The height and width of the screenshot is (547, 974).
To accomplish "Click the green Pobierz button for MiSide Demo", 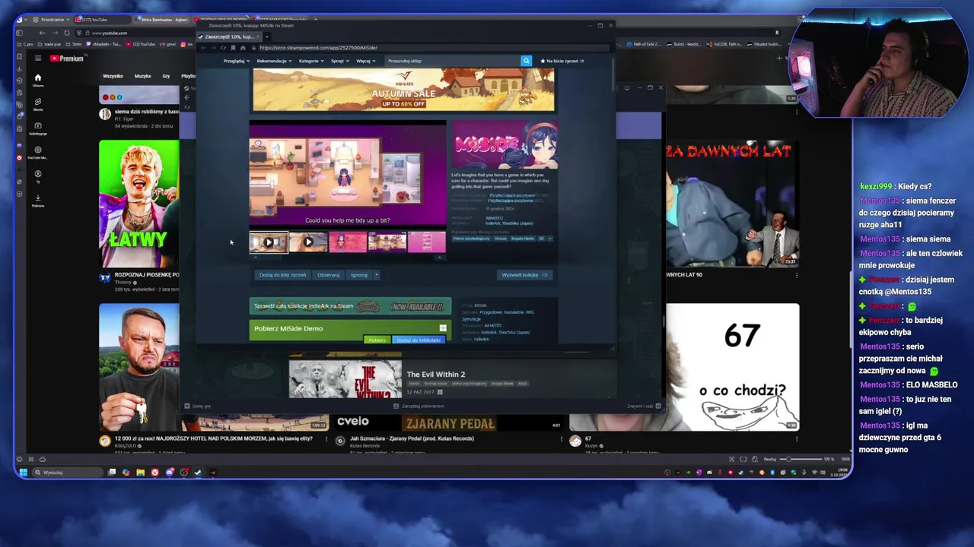I will click(377, 340).
